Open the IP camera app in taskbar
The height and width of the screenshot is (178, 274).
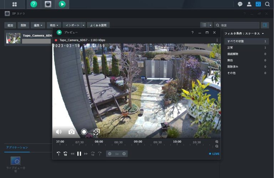48,4
